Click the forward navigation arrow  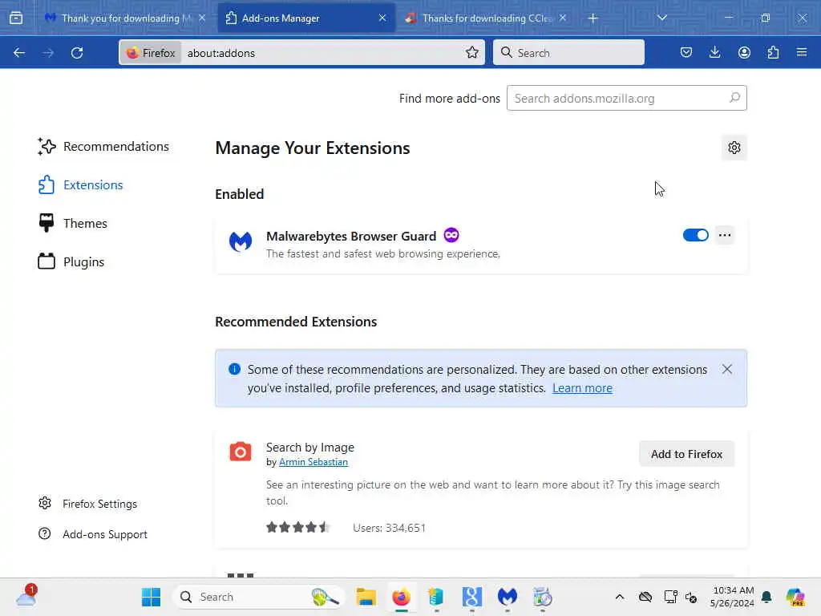tap(48, 53)
